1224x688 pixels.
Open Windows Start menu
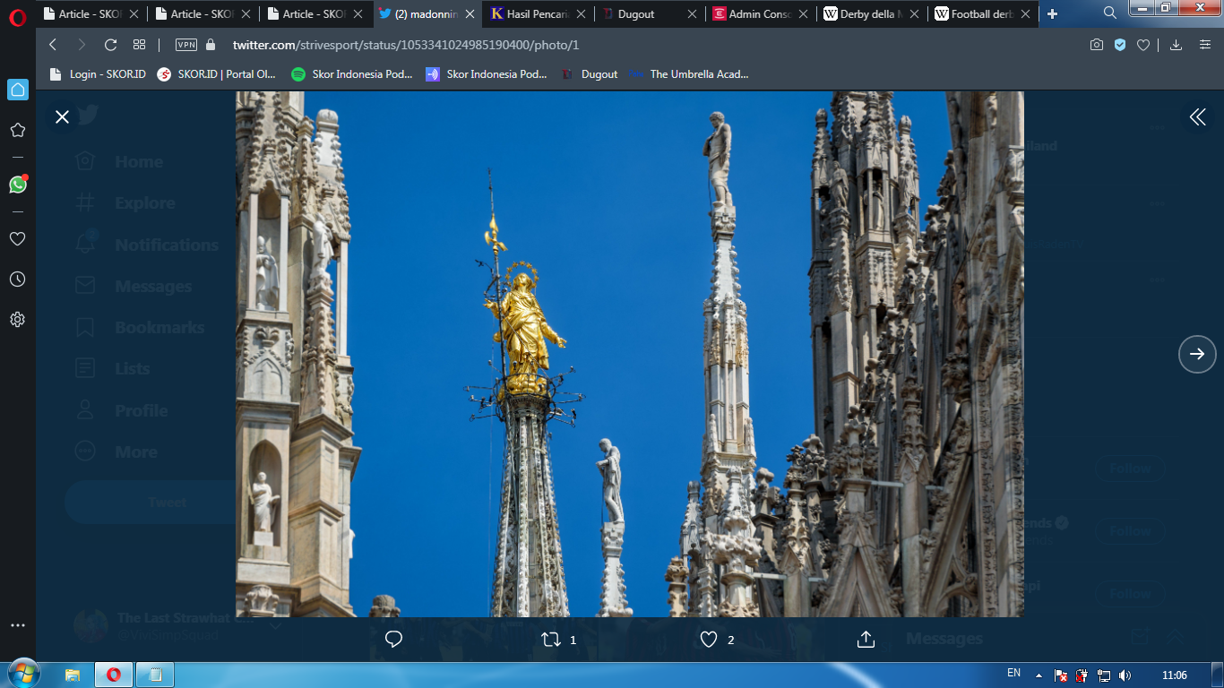23,674
